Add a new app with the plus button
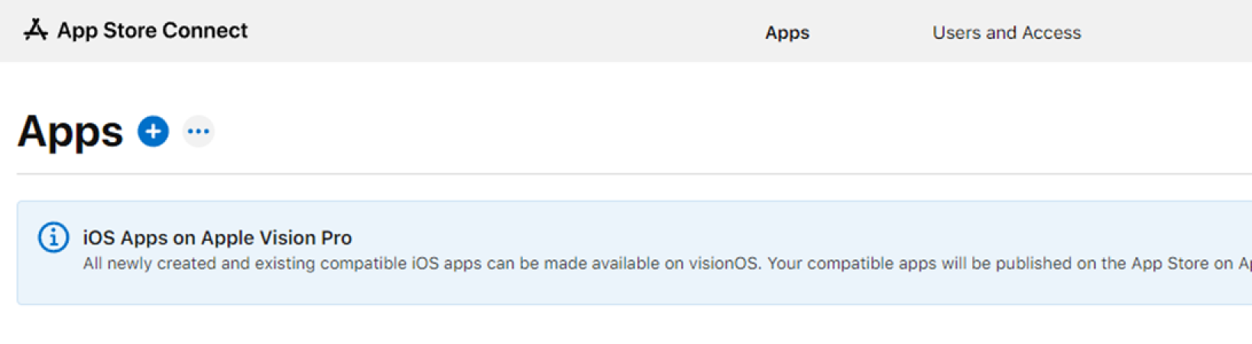1252x344 pixels. click(153, 131)
